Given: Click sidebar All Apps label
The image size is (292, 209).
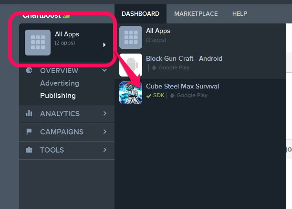Looking at the screenshot, I should (x=67, y=34).
